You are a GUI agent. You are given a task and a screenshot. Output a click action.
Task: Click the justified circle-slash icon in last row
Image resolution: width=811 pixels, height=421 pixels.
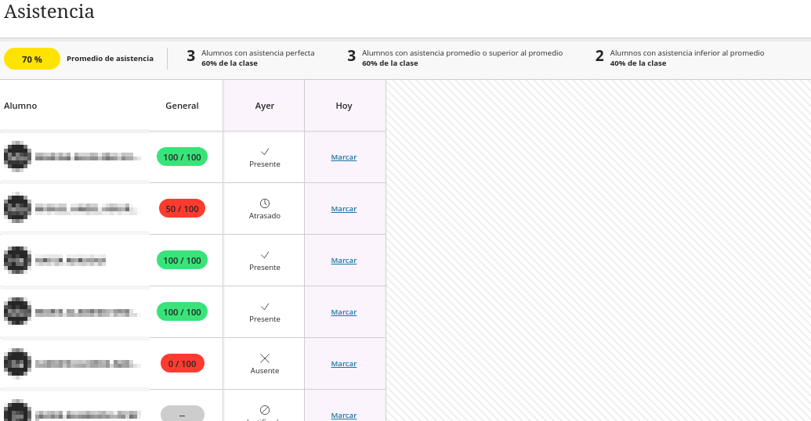click(x=265, y=410)
